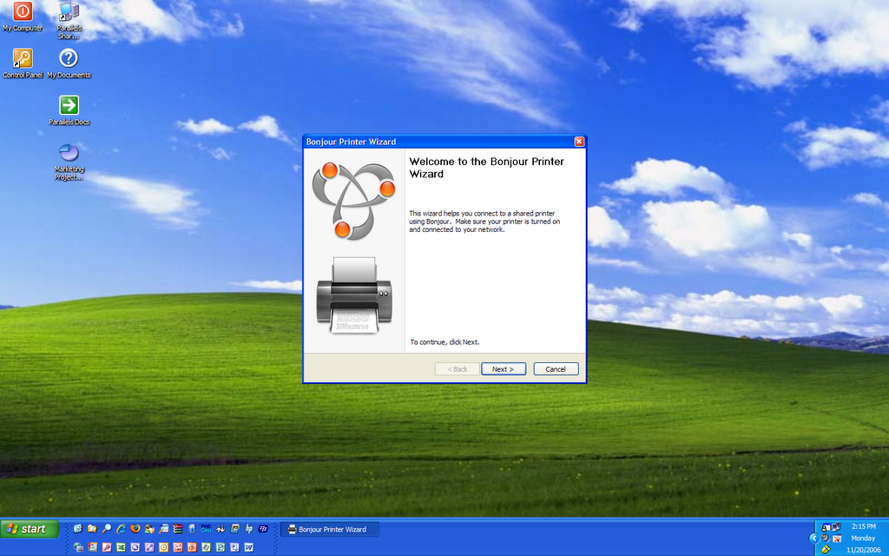Open the folder icon in Quick Launch
The height and width of the screenshot is (556, 889).
(x=92, y=529)
